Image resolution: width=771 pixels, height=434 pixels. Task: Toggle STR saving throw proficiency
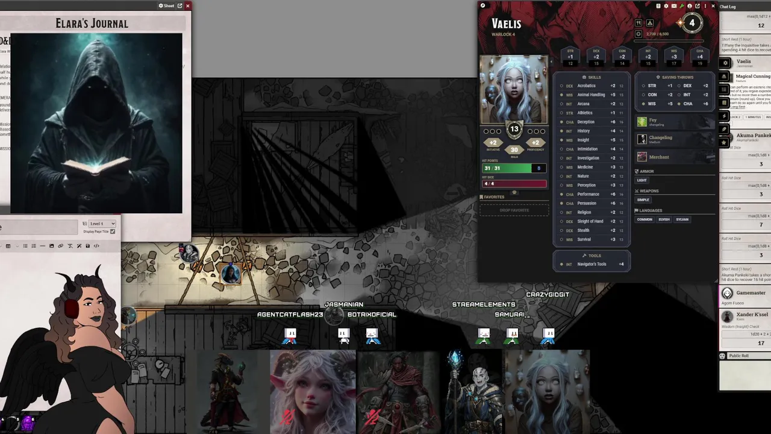643,86
